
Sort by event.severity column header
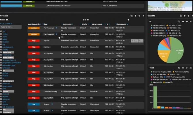coord(34,24)
